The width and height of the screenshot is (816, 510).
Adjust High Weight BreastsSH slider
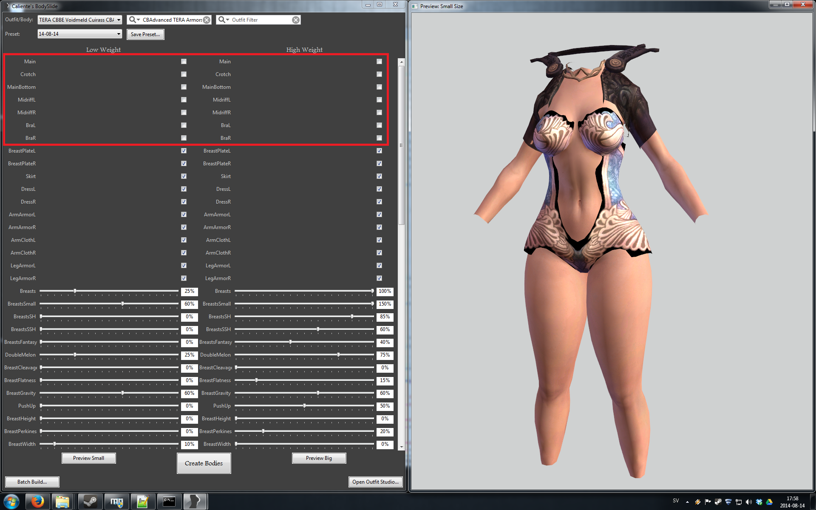352,317
